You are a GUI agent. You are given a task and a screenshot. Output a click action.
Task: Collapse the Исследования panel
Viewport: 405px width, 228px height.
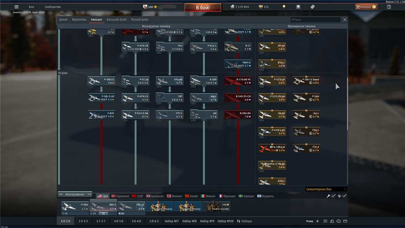75,194
